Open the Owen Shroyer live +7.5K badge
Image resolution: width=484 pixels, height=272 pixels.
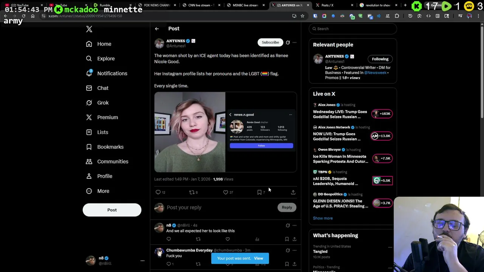click(382, 158)
